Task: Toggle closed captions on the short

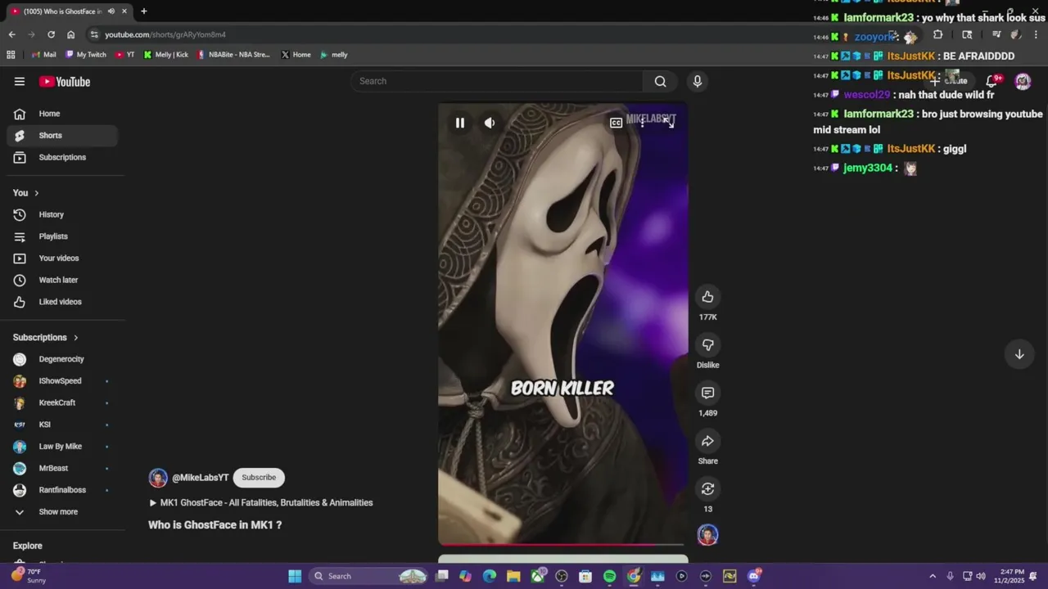Action: pyautogui.click(x=616, y=123)
